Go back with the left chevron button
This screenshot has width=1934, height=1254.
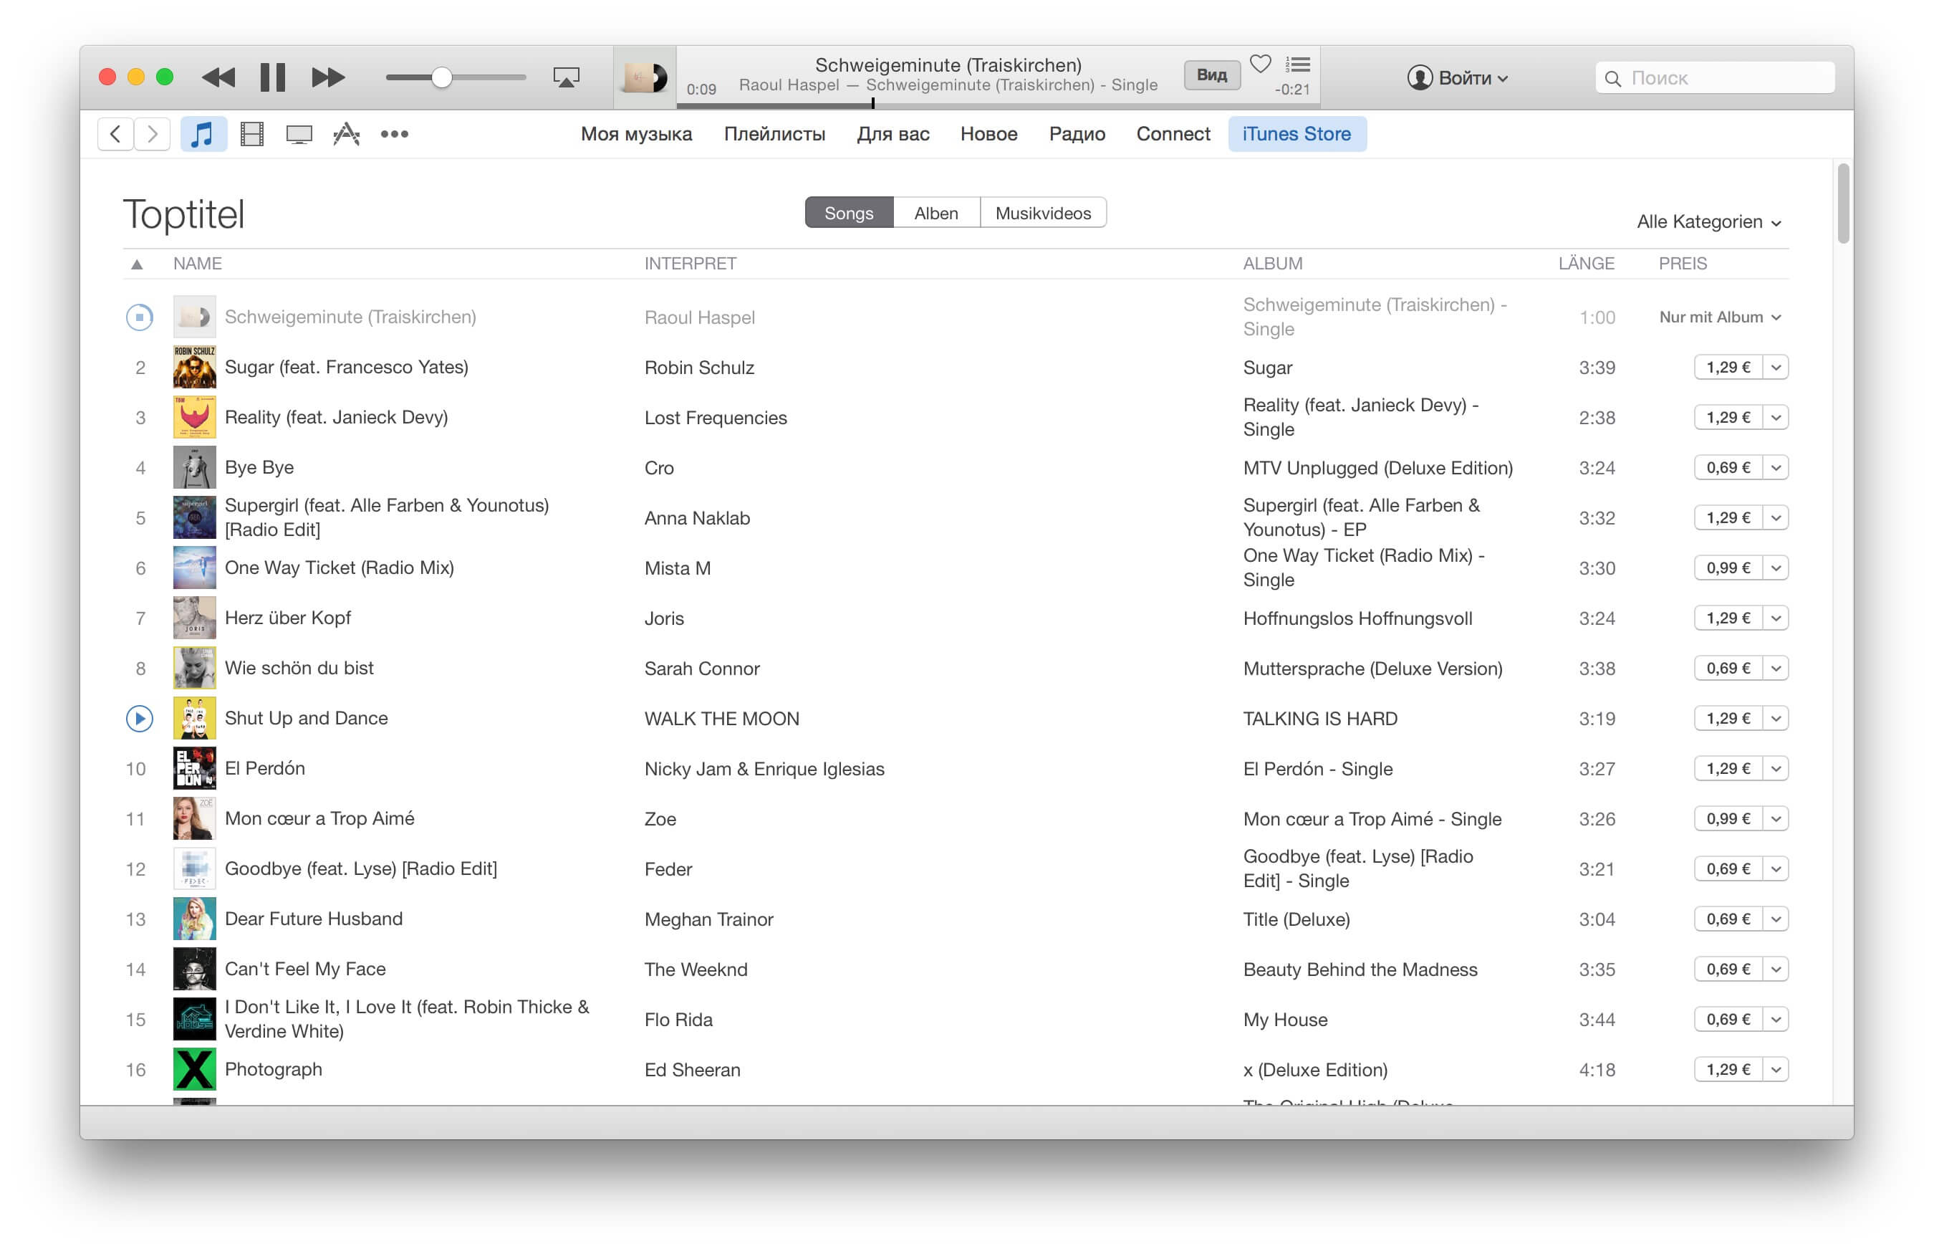pos(115,134)
